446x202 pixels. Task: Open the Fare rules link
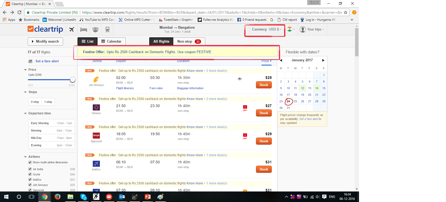(x=156, y=88)
